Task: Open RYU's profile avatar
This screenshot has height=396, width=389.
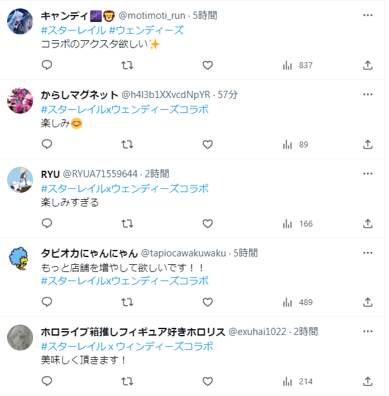Action: [21, 180]
